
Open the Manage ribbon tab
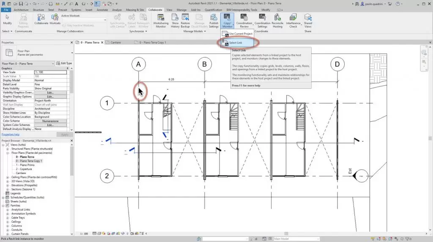pos(181,9)
